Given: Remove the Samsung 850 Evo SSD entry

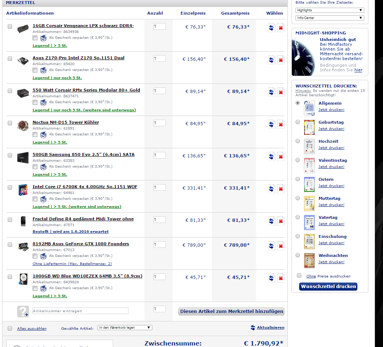Looking at the screenshot, I should 281,157.
